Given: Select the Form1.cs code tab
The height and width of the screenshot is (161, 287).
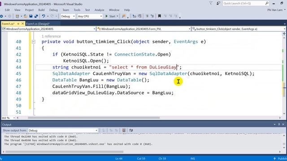Looking at the screenshot, I should (x=8, y=24).
